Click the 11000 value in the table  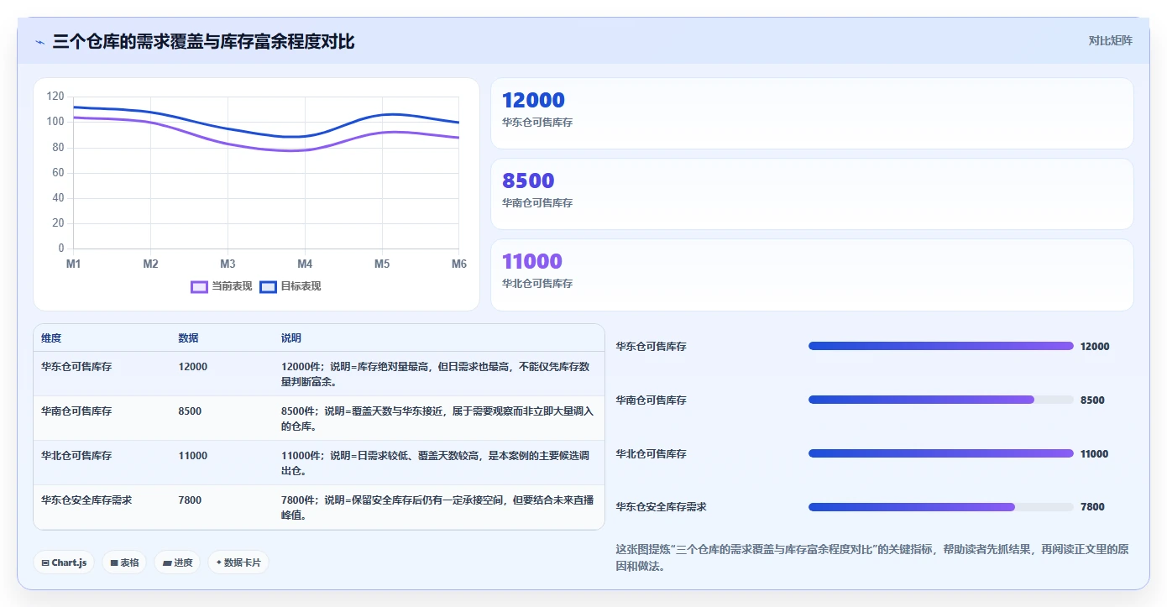[193, 456]
